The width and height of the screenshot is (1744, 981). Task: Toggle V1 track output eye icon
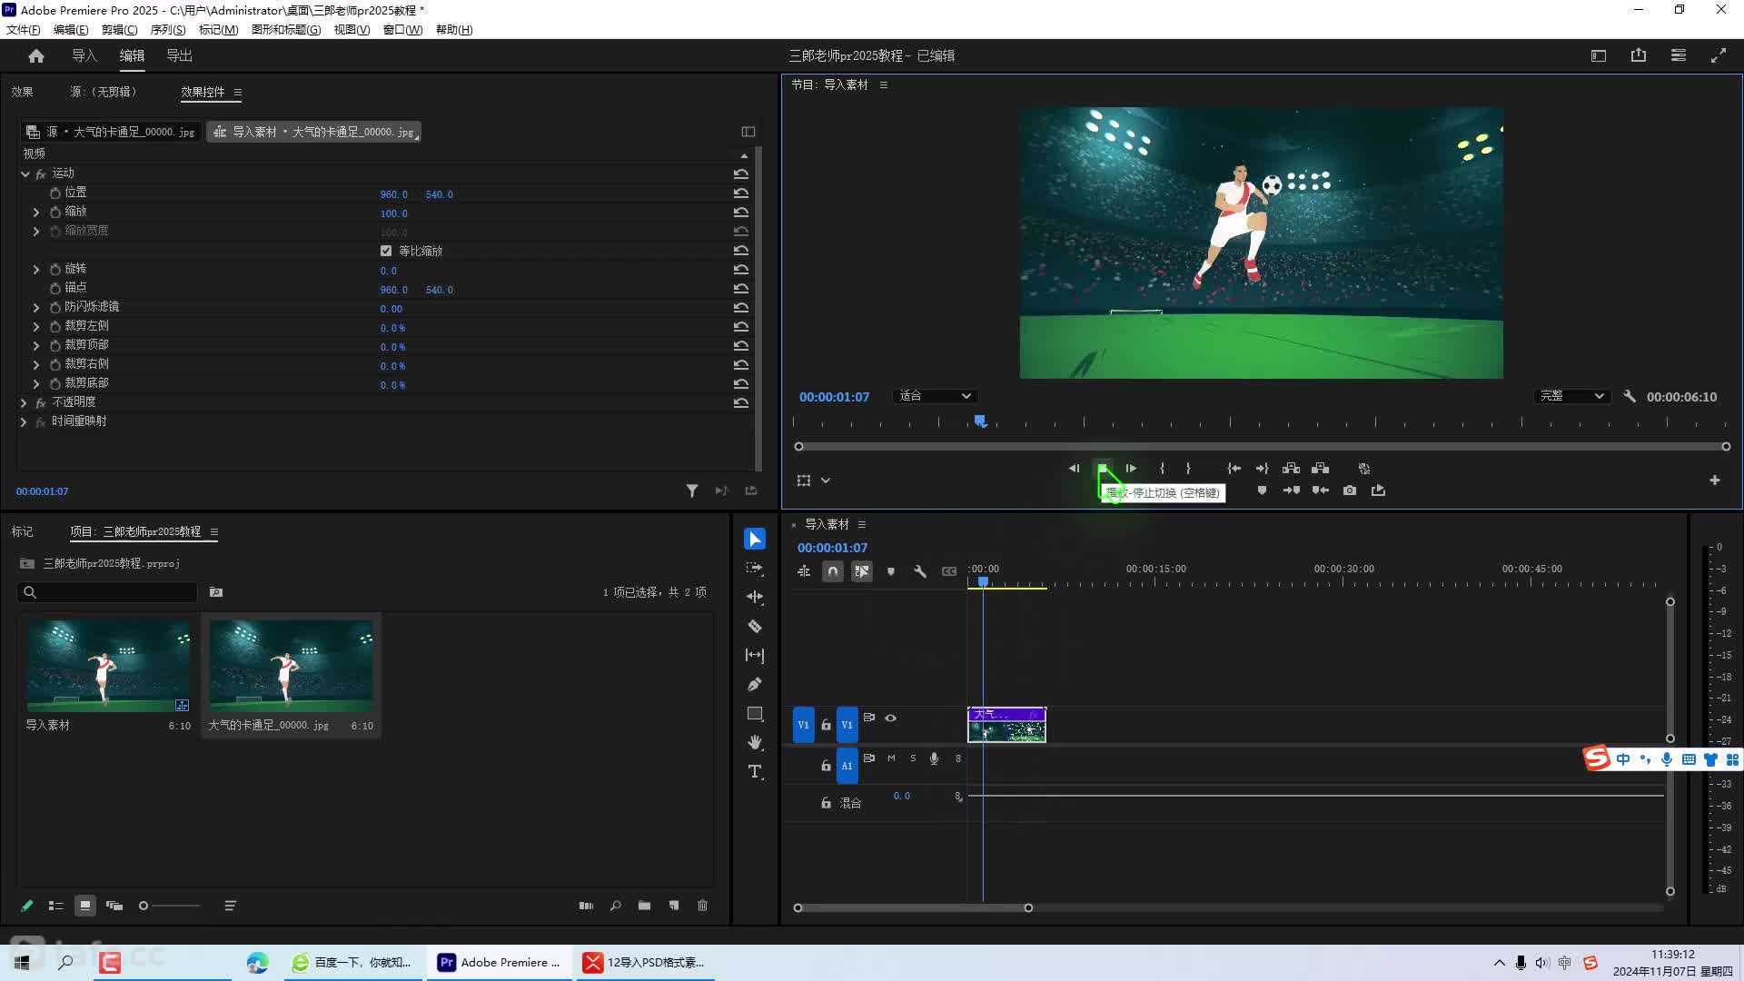(890, 718)
